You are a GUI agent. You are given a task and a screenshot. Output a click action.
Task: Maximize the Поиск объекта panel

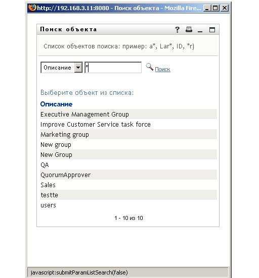pos(212,30)
